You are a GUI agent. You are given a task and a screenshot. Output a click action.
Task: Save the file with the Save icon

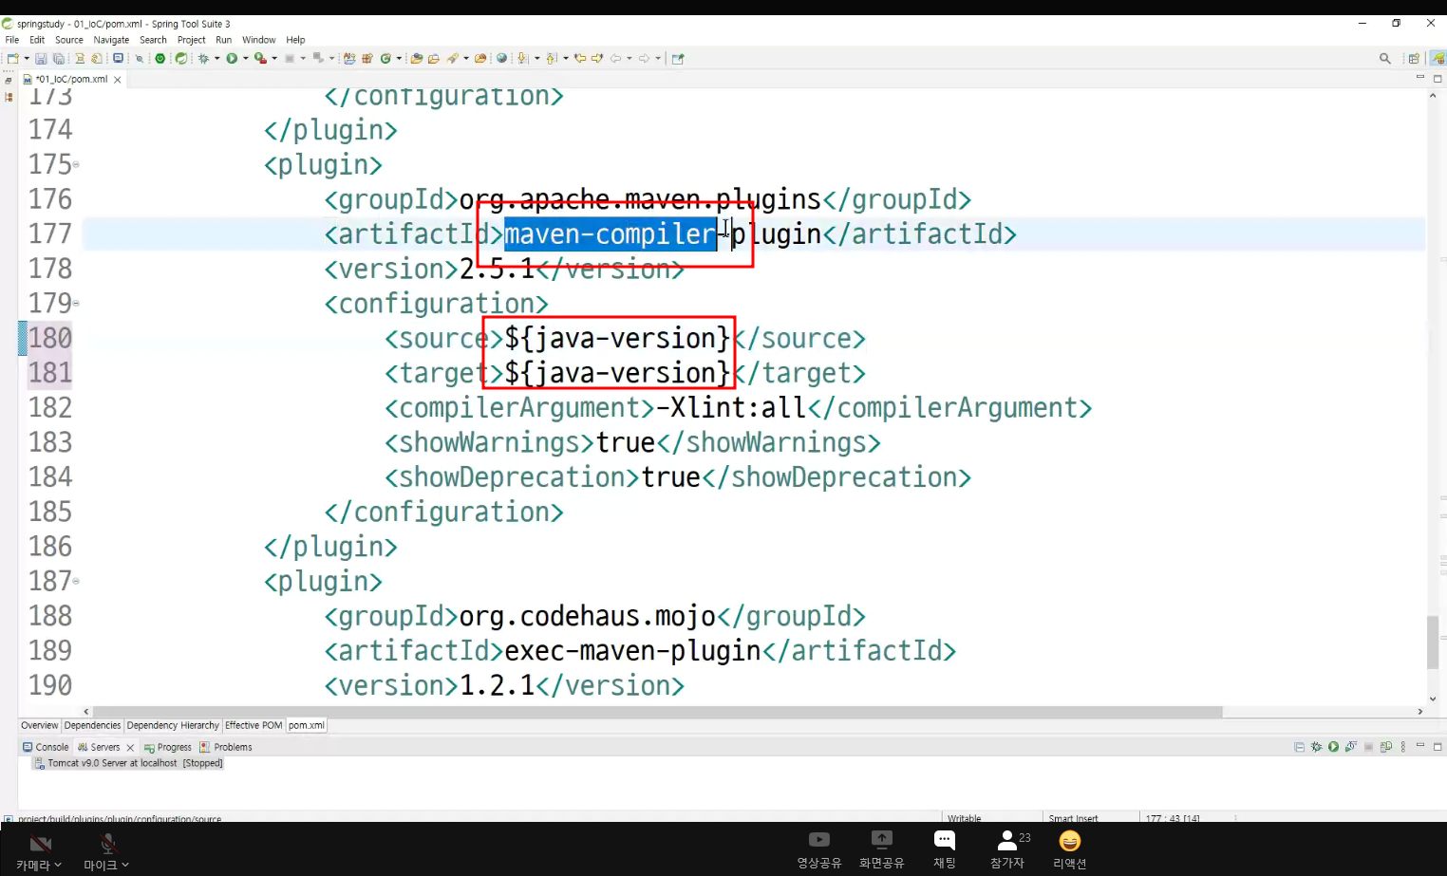(x=41, y=58)
